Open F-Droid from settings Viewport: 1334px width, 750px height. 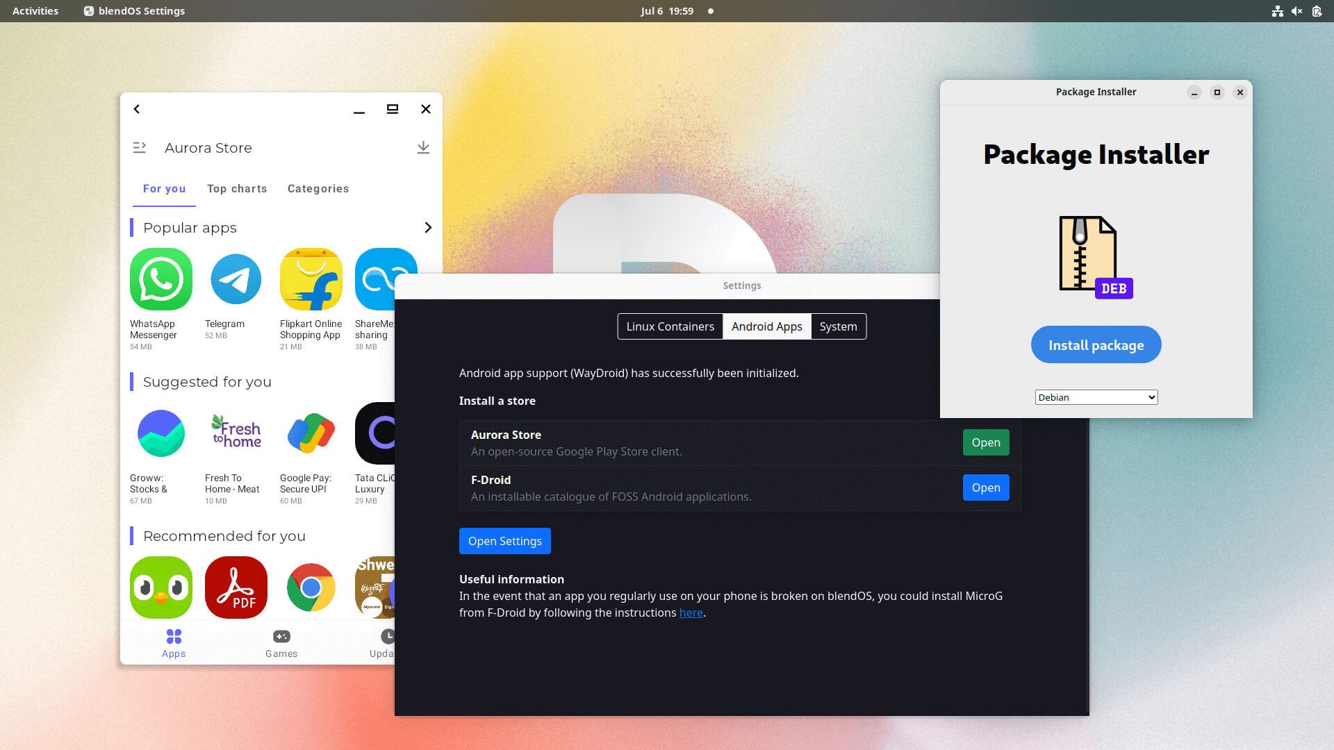coord(986,487)
